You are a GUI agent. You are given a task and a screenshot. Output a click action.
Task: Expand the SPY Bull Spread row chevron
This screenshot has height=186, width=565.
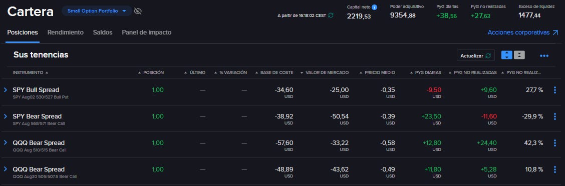5,89
